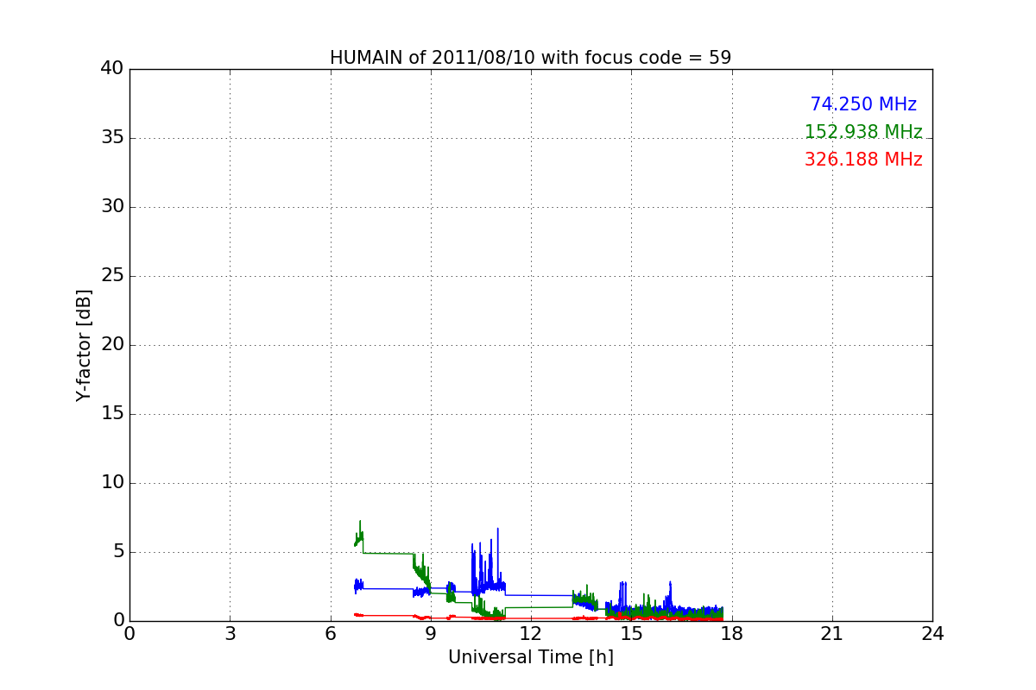The image size is (1036, 690).
Task: Click the y-axis tick label '30'
Action: coord(112,207)
